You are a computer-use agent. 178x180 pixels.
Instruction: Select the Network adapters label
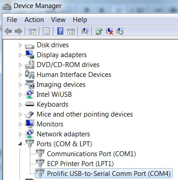(63, 134)
